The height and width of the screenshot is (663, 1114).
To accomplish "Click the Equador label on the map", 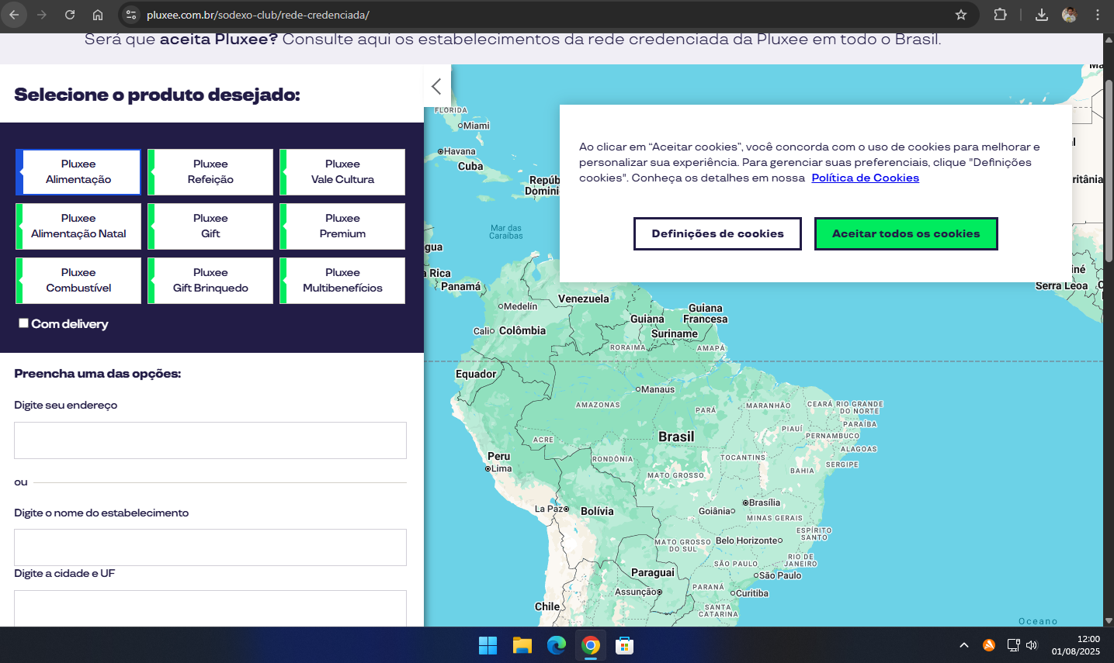I will [x=476, y=374].
